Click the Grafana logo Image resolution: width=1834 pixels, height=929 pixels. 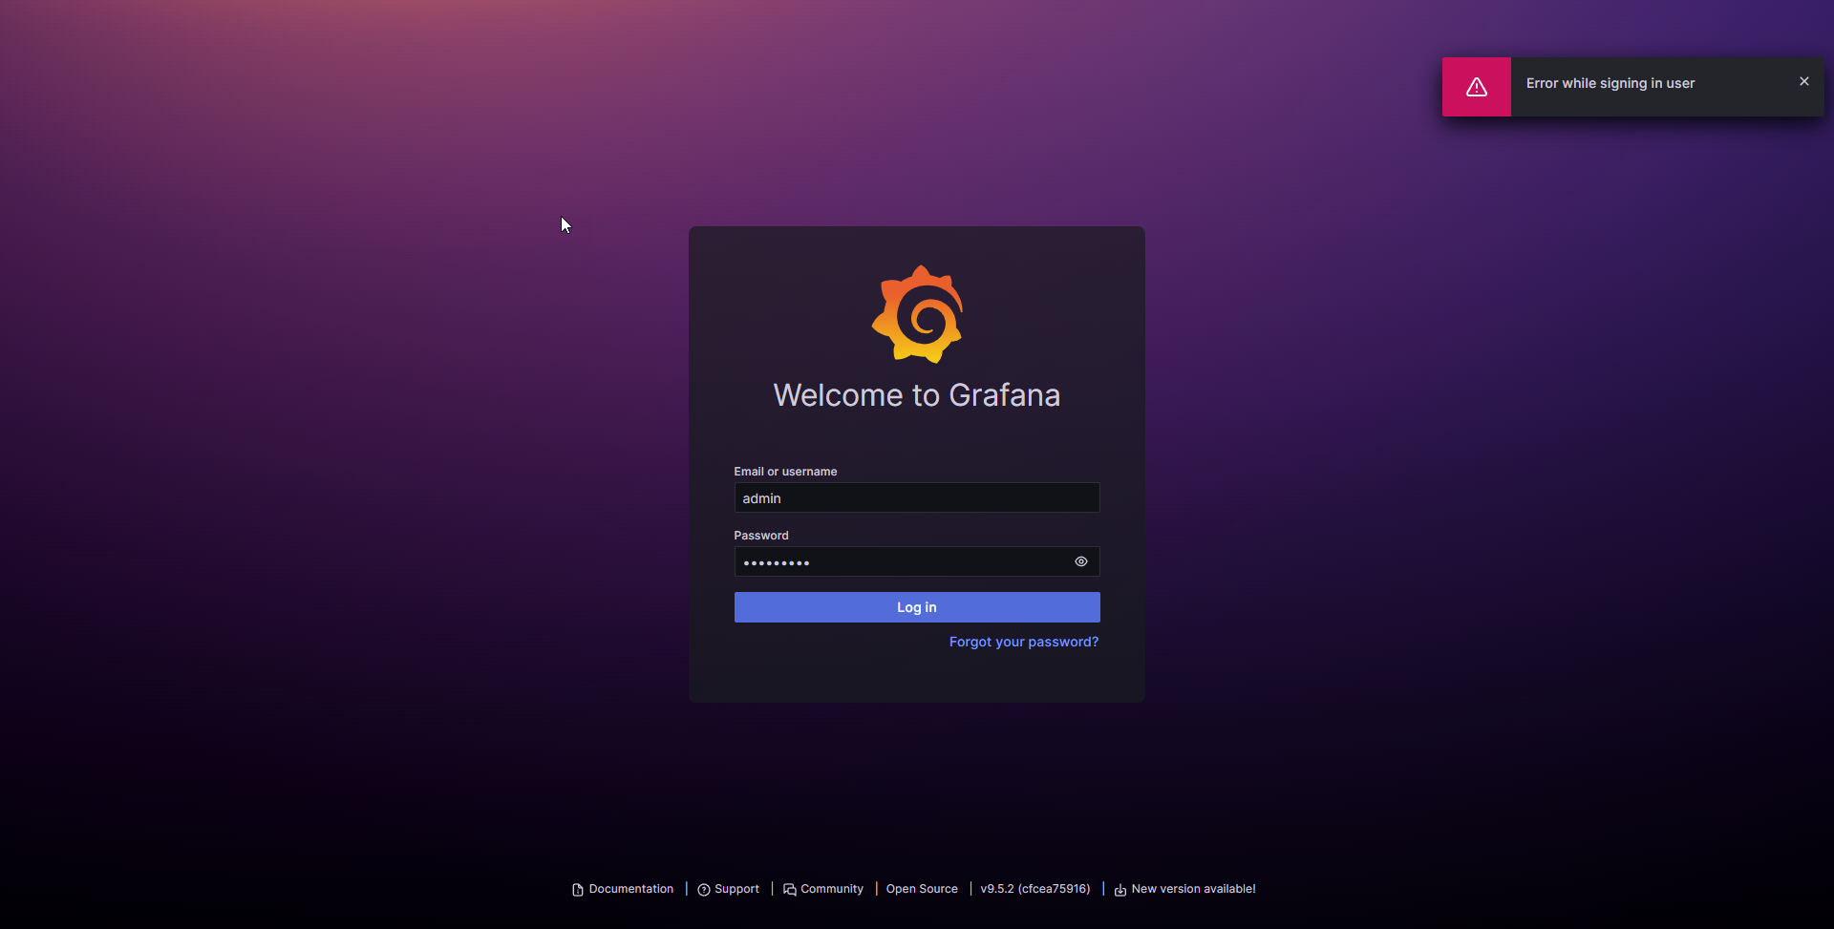(917, 314)
